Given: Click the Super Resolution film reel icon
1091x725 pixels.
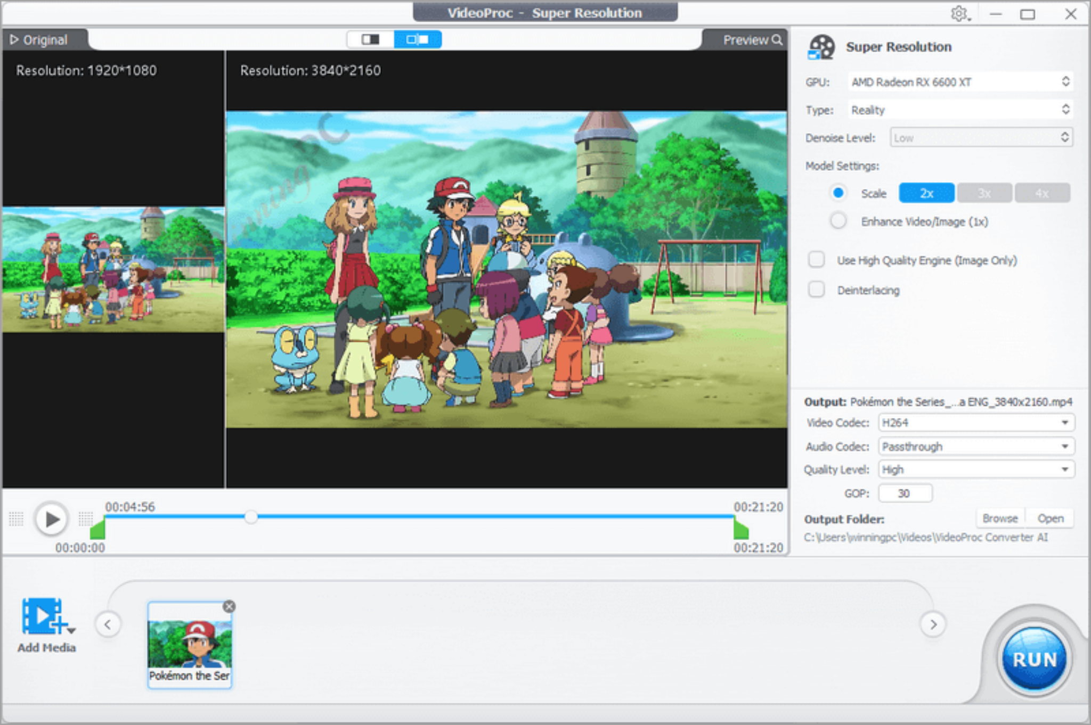Looking at the screenshot, I should [x=820, y=47].
